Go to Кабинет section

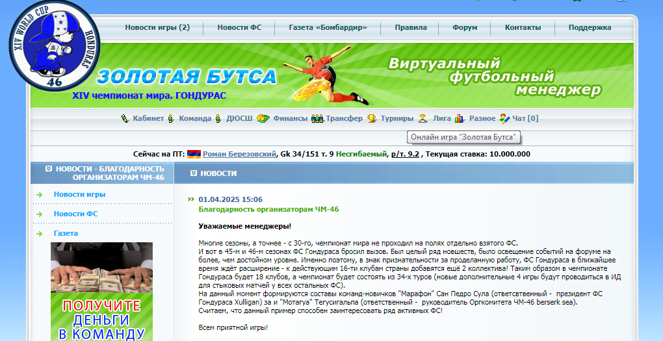[148, 118]
